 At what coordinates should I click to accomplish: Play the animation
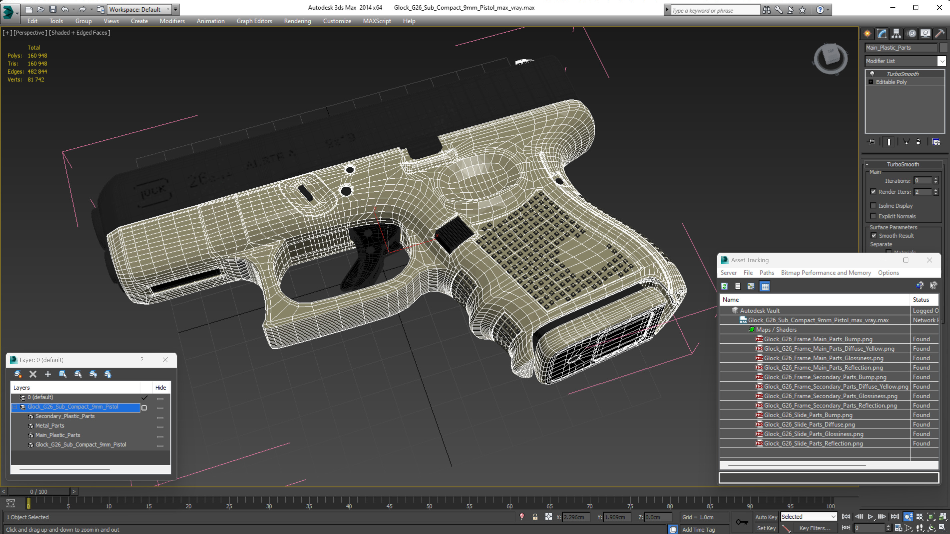click(x=870, y=517)
